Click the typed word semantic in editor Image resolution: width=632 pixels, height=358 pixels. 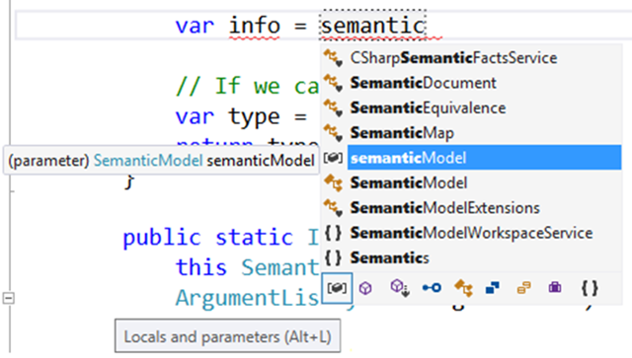[373, 26]
